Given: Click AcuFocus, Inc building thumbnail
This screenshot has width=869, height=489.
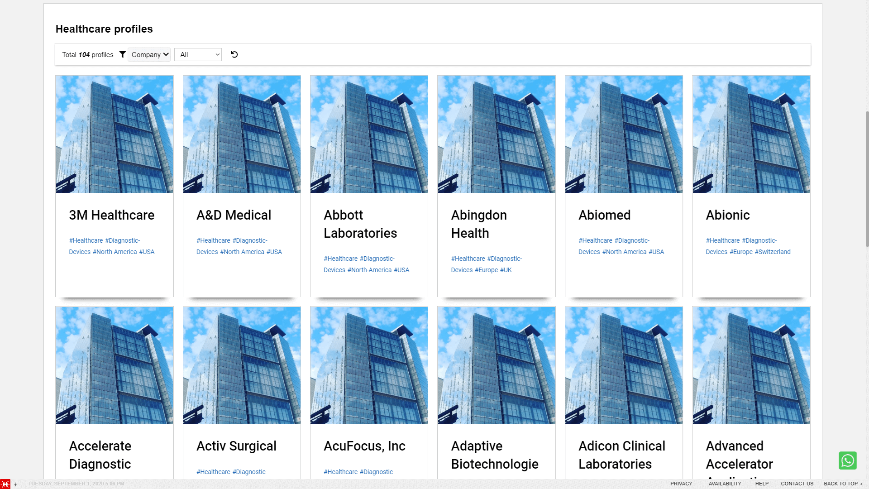Looking at the screenshot, I should pos(369,365).
